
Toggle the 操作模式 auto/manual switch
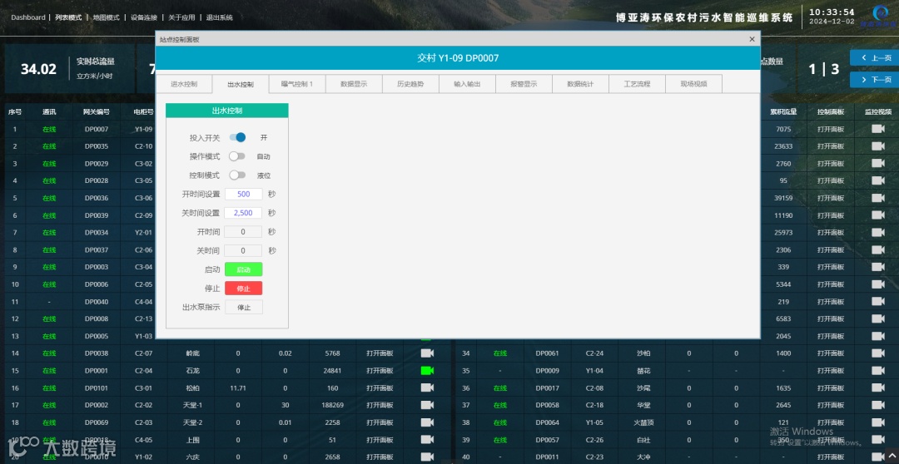(x=236, y=156)
